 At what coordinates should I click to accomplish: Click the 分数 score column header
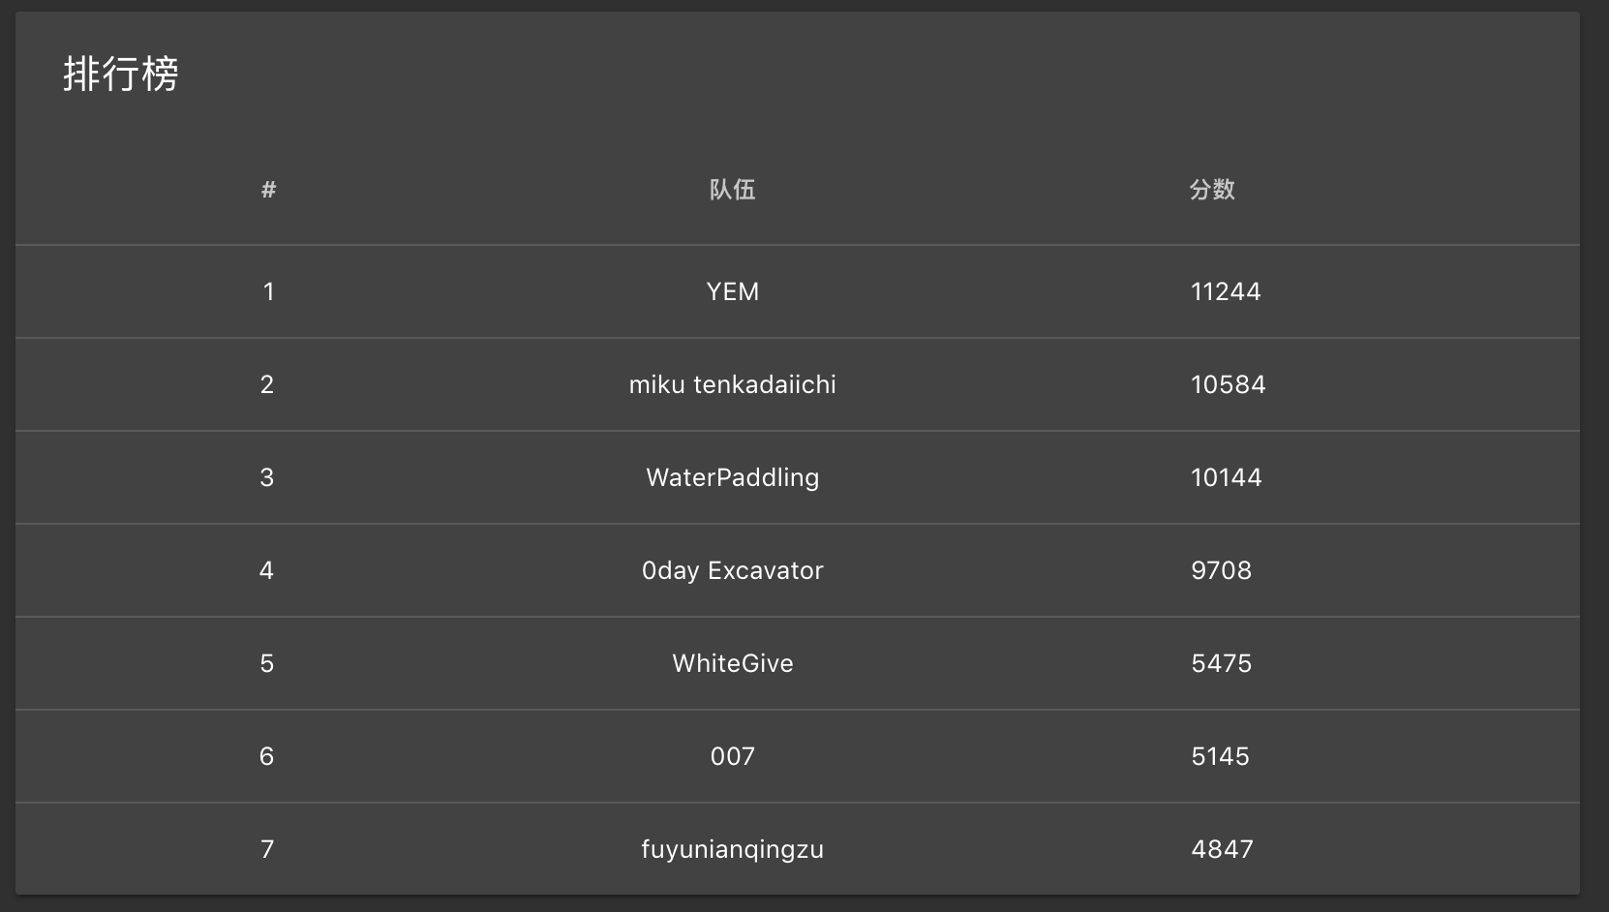coord(1212,190)
